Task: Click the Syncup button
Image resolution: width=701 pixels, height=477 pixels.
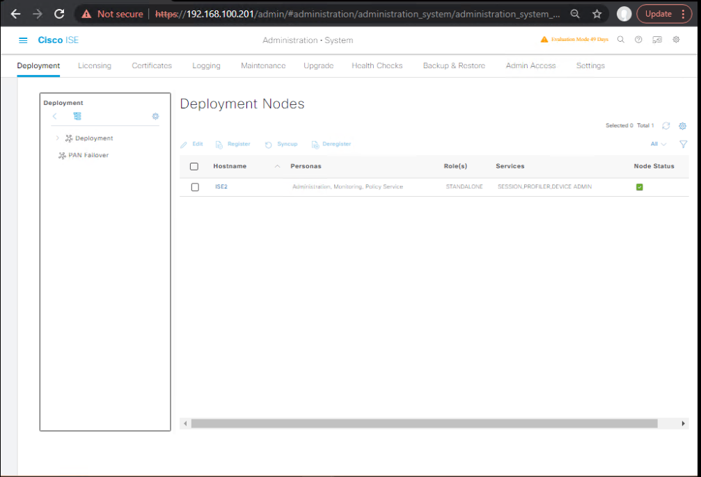Action: pos(281,144)
